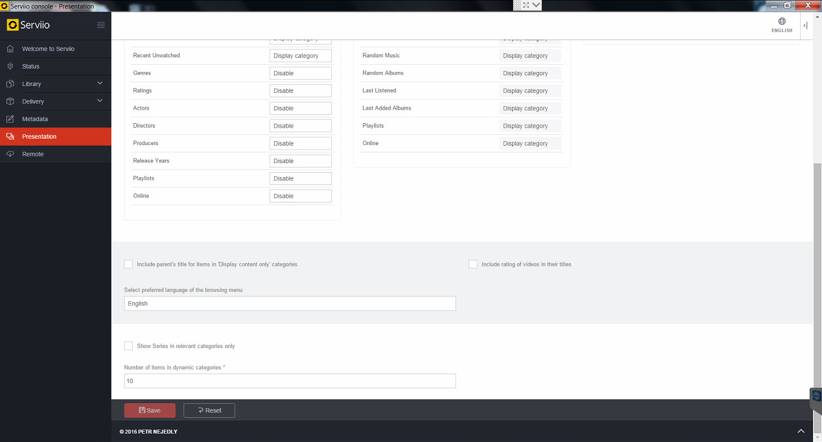Go to Welcome to Serviio page
Screen dimensions: 822x442
(x=48, y=49)
